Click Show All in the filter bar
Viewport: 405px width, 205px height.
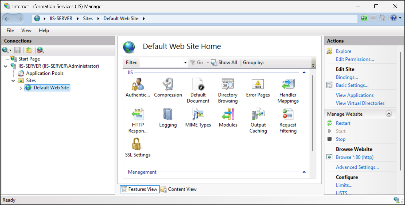(224, 63)
